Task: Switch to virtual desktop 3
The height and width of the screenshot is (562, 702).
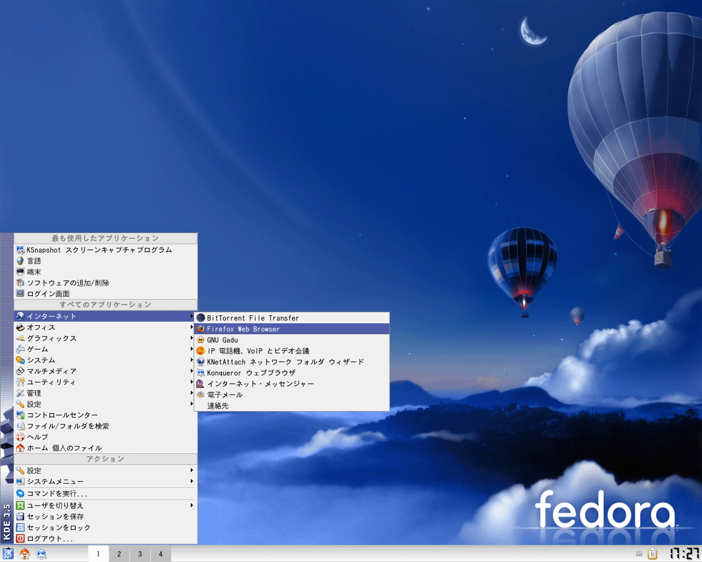Action: [x=140, y=554]
